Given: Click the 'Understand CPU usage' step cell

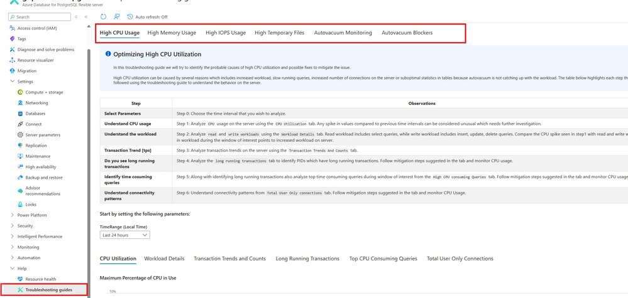Looking at the screenshot, I should tap(136, 124).
